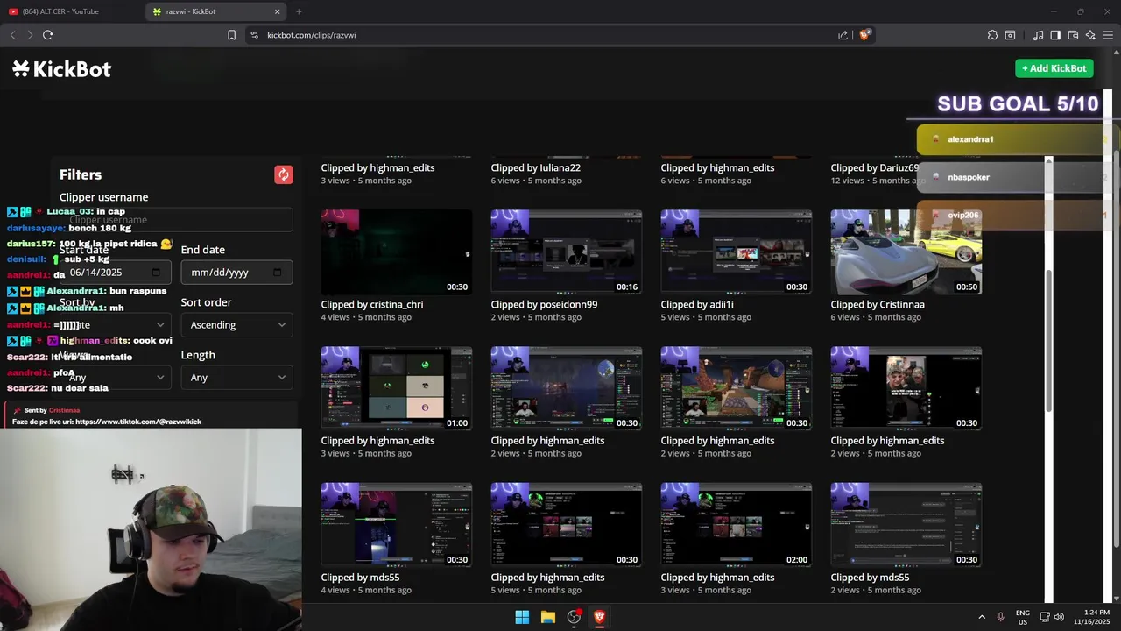Open OBS from the taskbar
Viewport: 1121px width, 631px height.
(574, 617)
